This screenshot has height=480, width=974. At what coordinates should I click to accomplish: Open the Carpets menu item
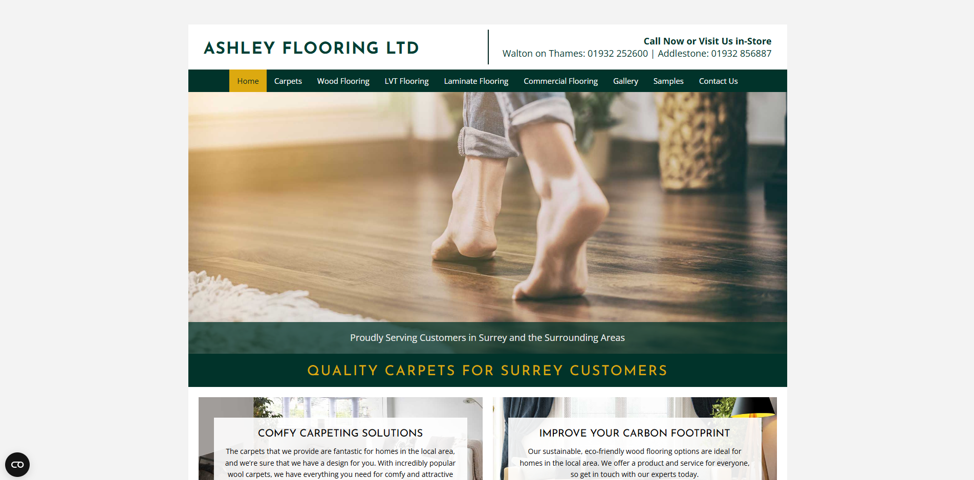[288, 81]
